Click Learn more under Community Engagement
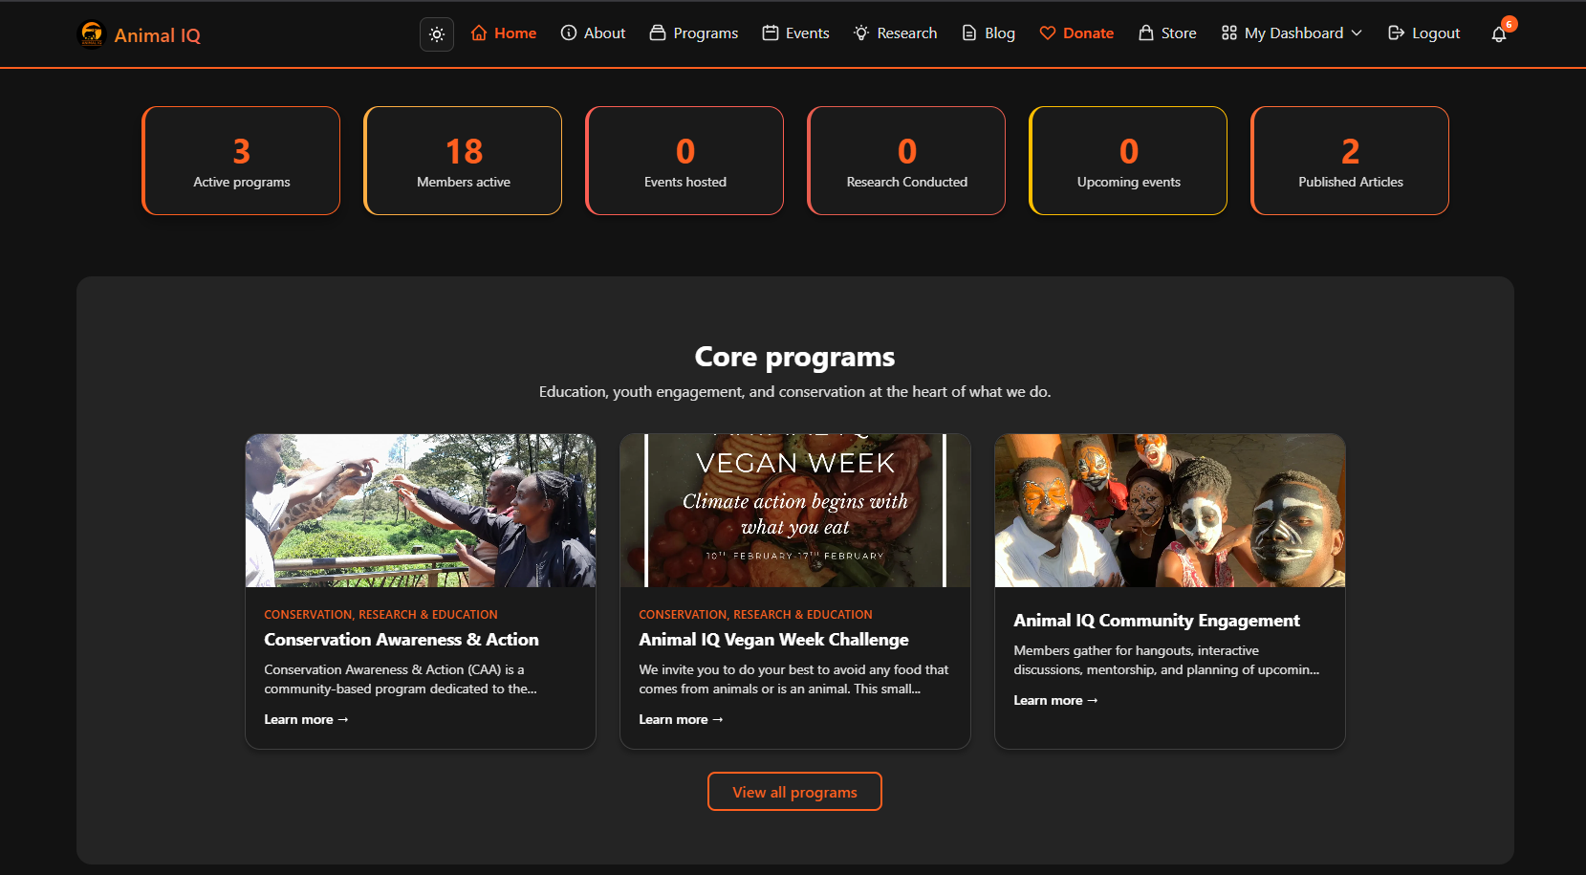Screen dimensions: 1586x875 (1055, 700)
